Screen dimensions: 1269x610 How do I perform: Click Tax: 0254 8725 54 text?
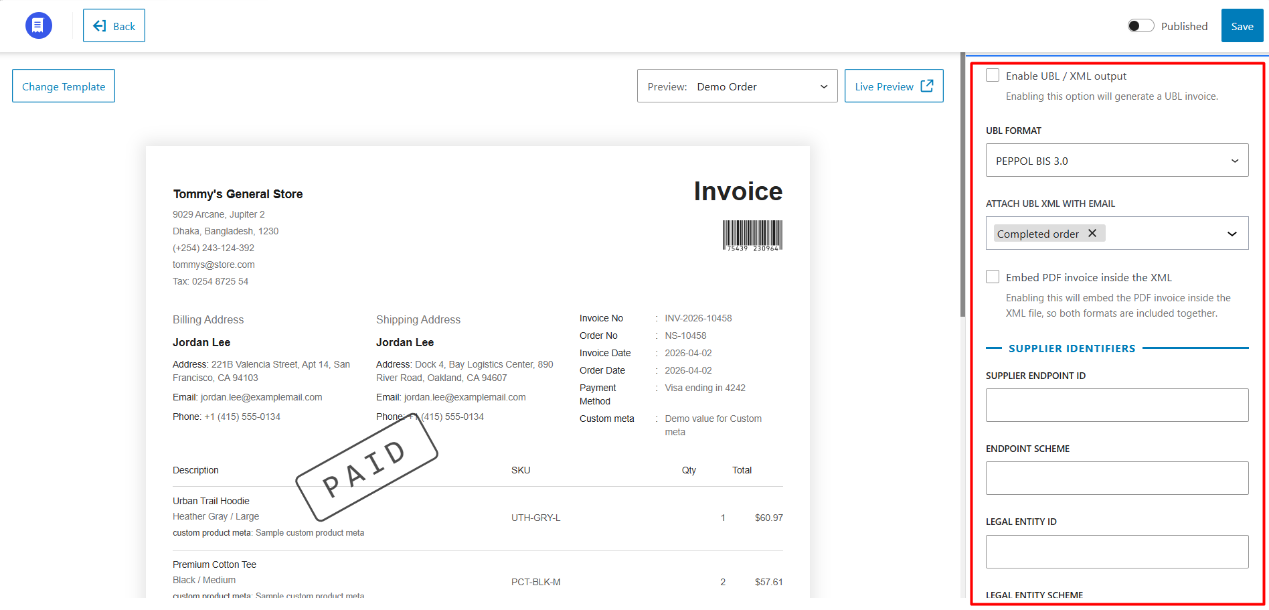(210, 281)
